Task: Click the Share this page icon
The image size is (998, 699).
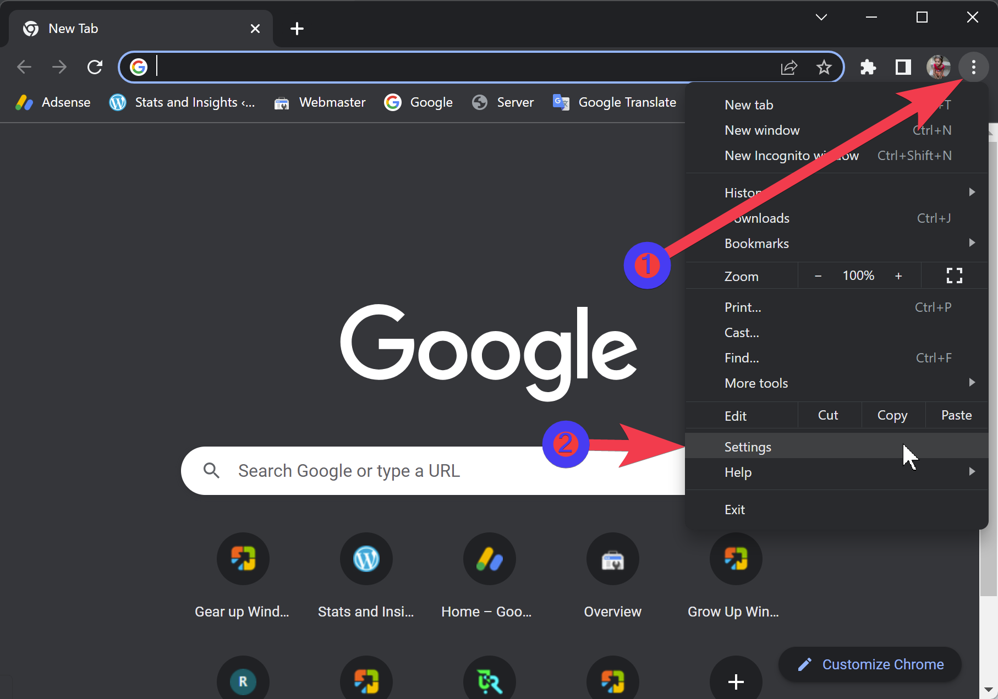Action: (x=789, y=67)
